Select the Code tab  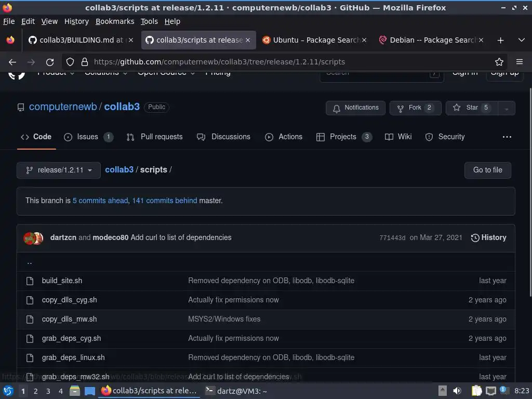tap(36, 137)
